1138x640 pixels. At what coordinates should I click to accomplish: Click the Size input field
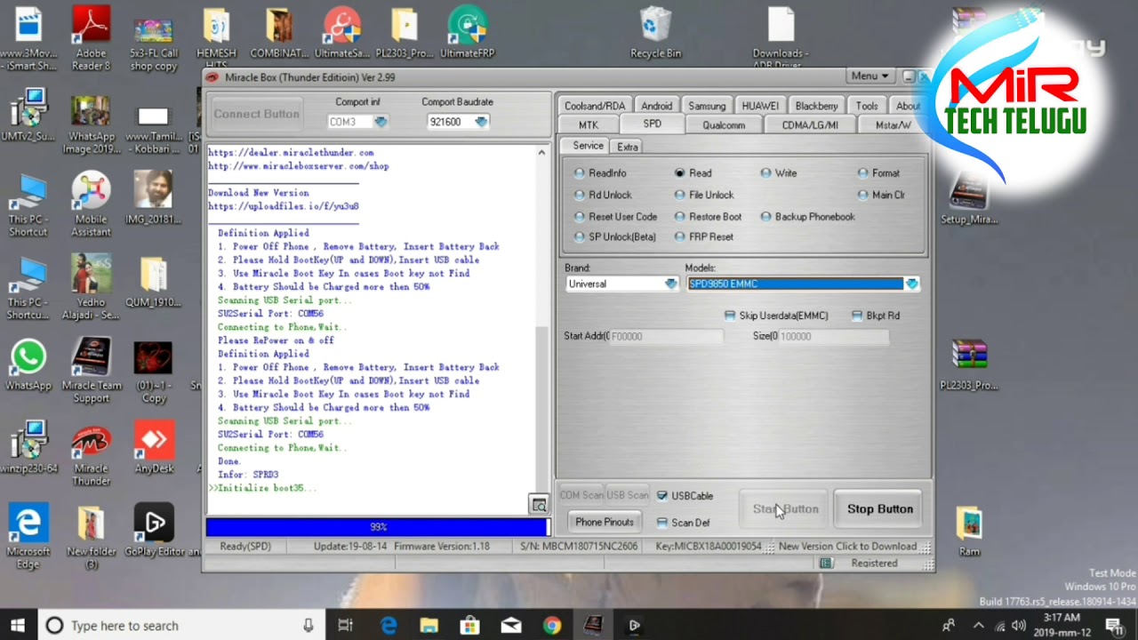click(x=833, y=336)
